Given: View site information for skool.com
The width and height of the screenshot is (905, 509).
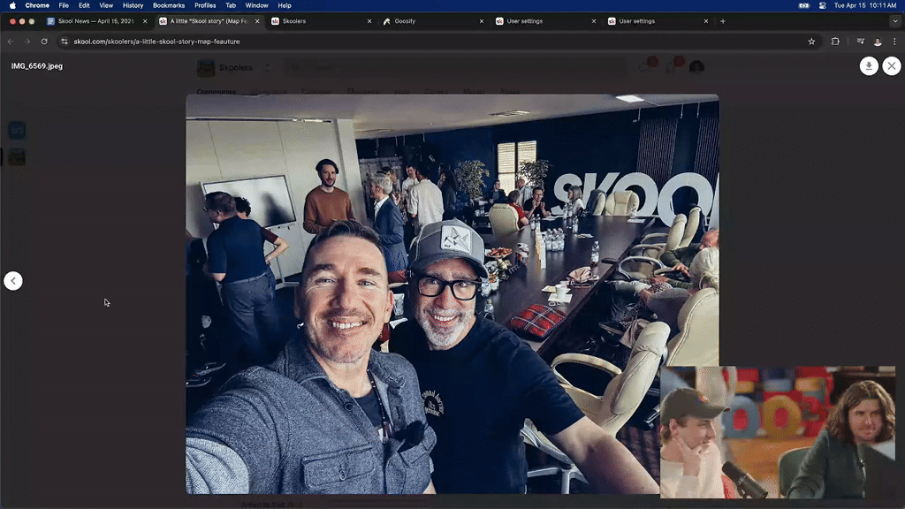Looking at the screenshot, I should coord(64,42).
